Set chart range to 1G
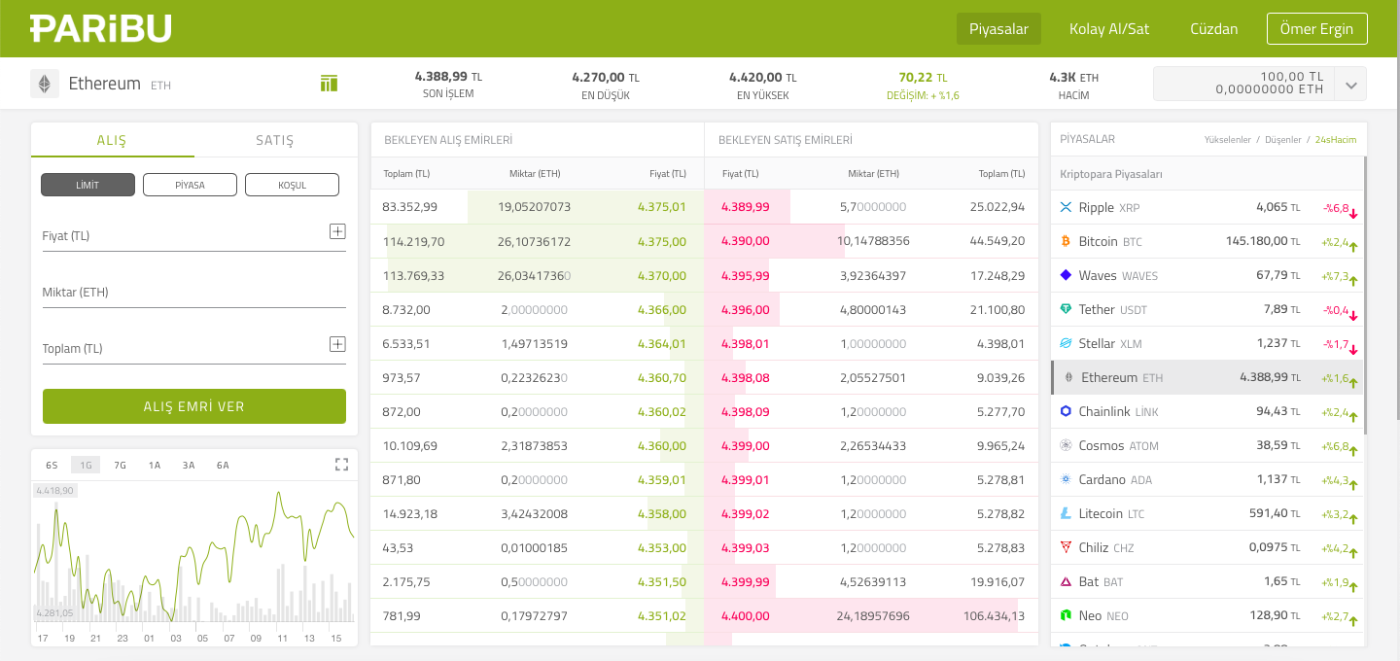The height and width of the screenshot is (661, 1400). click(x=86, y=465)
